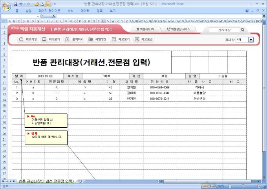Screen dimensions: 267x189
Task: Switch to Normal view icon
Action: (205, 186)
